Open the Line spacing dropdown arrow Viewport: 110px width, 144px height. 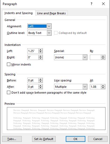point(85,87)
